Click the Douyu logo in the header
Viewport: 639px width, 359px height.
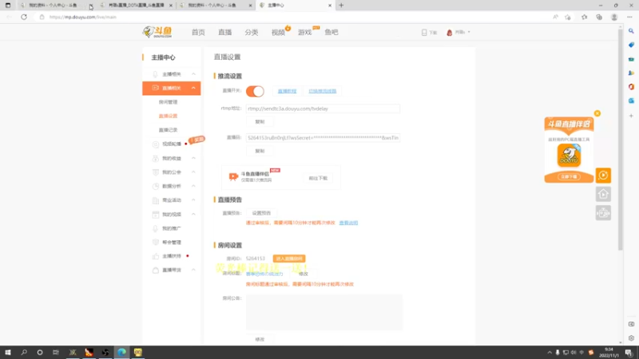click(157, 32)
